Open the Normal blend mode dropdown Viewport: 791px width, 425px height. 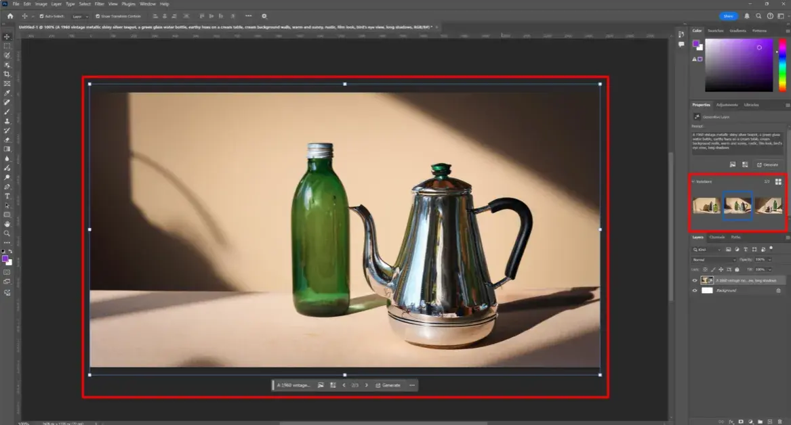pyautogui.click(x=713, y=259)
